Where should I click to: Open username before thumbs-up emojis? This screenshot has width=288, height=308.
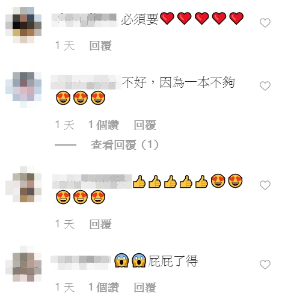(92, 182)
